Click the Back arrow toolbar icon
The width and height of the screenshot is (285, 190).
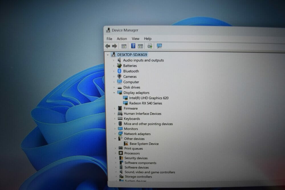(x=108, y=46)
